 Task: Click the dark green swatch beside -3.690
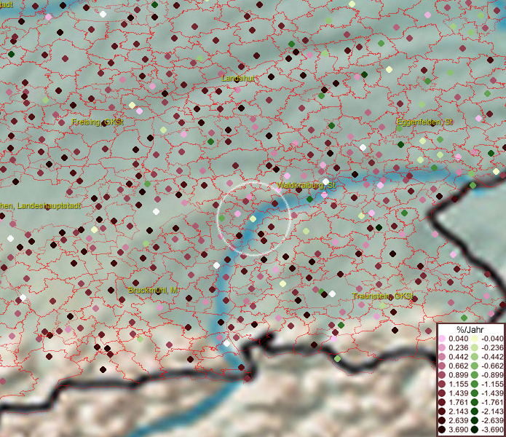(x=475, y=430)
